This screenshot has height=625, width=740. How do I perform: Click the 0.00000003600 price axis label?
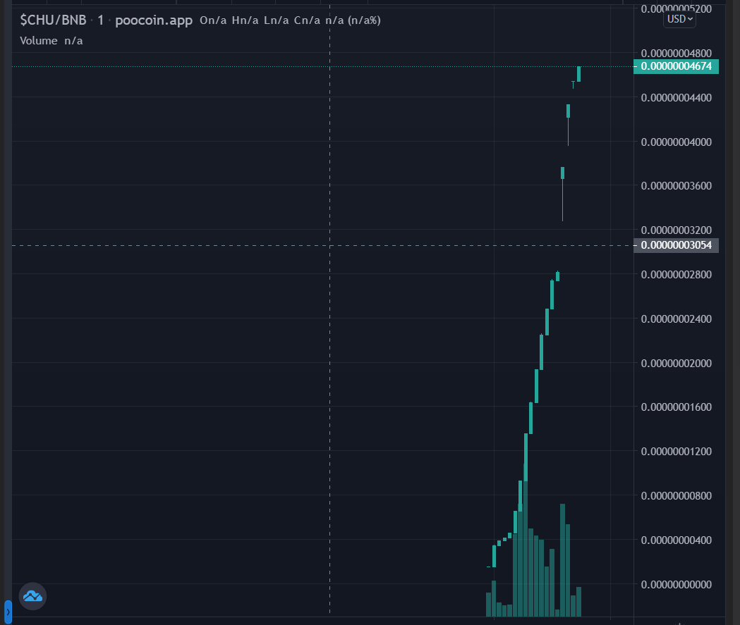tap(676, 186)
